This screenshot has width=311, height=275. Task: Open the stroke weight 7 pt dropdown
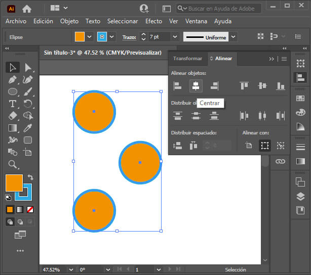point(175,37)
